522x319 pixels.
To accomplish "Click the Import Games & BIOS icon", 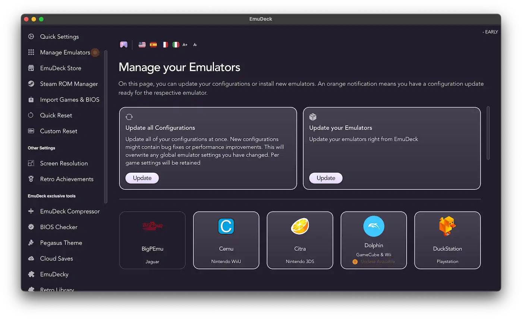I will 31,100.
